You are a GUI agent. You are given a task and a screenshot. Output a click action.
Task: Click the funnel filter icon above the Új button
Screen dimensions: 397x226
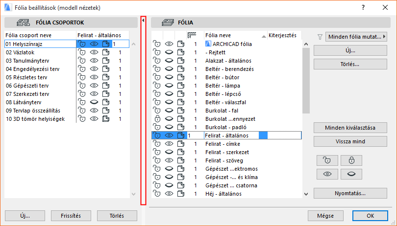click(320, 36)
